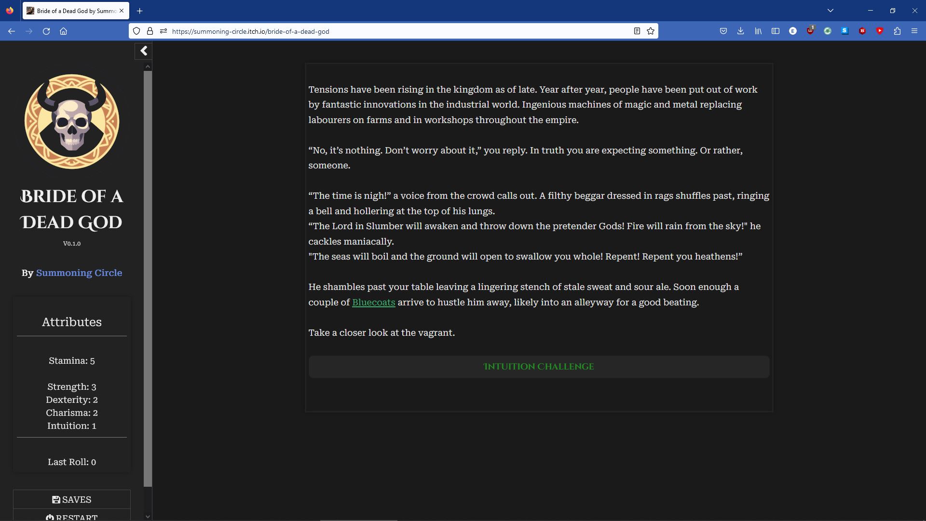Open the site tracking protection shield
This screenshot has height=521, width=926.
pos(136,31)
